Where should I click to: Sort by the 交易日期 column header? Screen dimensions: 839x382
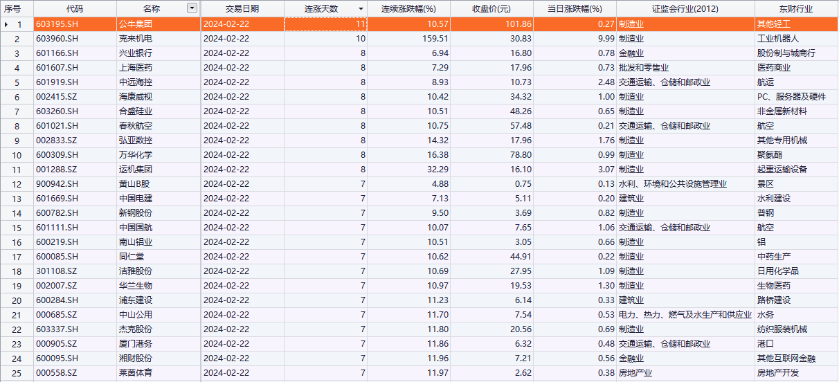pyautogui.click(x=242, y=9)
